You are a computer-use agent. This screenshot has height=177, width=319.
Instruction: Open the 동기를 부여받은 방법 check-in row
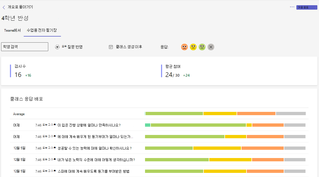point(159,171)
